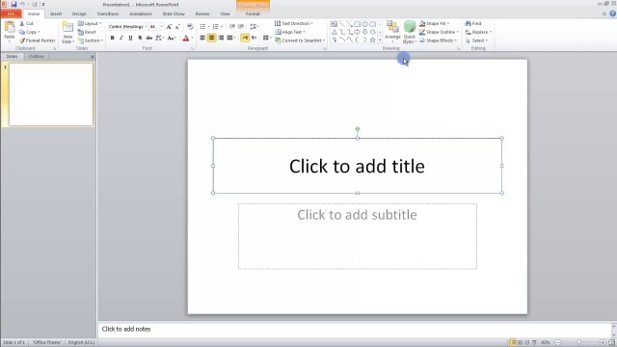Image resolution: width=617 pixels, height=347 pixels.
Task: Open PowerPoint Help question mark
Action: (x=612, y=13)
